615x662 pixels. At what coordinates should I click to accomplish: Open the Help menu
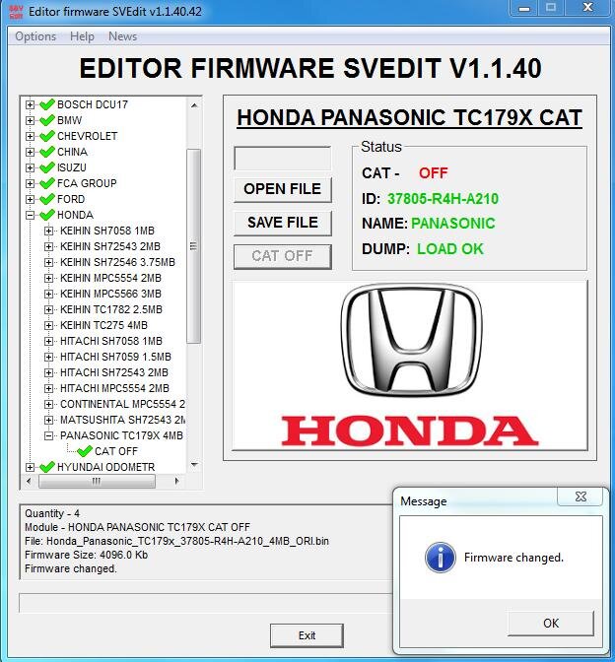(82, 36)
